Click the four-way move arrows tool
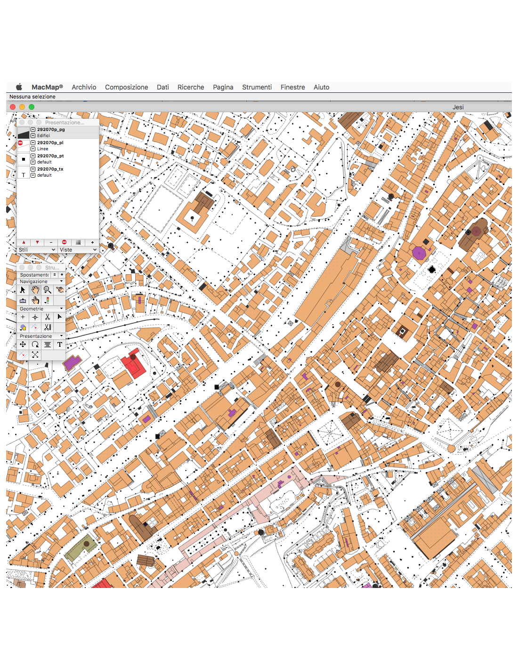The image size is (518, 670). point(23,344)
